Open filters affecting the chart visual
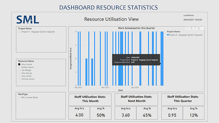 click(x=195, y=28)
